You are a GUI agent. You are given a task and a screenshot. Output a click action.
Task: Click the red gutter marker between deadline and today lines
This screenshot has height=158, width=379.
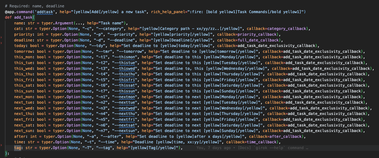pyautogui.click(x=1, y=43)
